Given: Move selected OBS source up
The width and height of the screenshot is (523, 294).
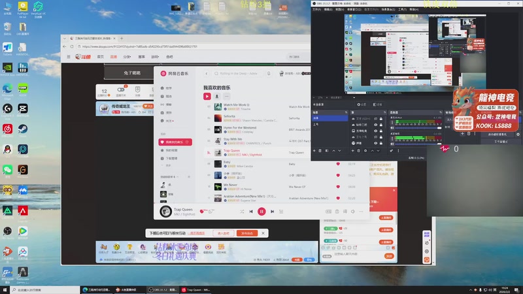Looking at the screenshot, I should tap(372, 151).
